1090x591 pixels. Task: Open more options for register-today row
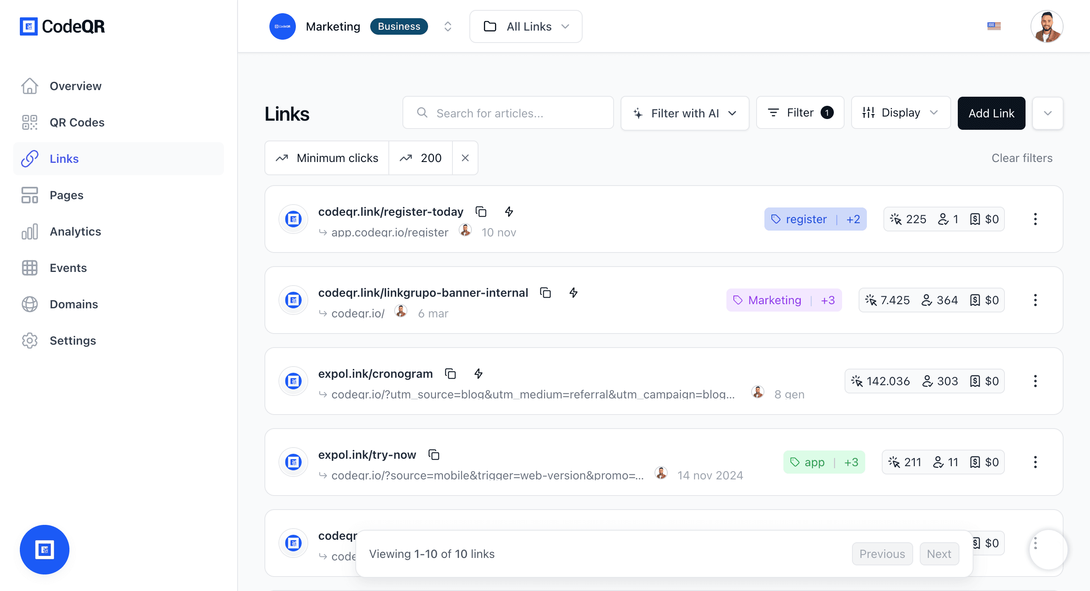1035,219
